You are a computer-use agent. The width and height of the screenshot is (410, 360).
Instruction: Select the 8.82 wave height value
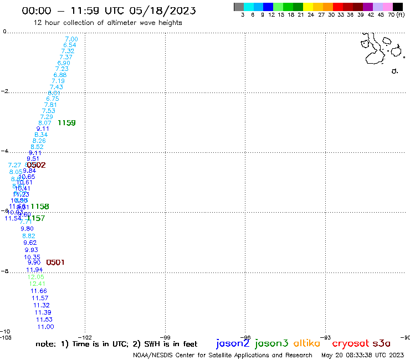click(29, 236)
